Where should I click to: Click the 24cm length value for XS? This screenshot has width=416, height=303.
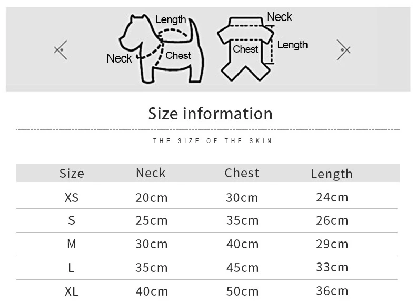(x=332, y=197)
